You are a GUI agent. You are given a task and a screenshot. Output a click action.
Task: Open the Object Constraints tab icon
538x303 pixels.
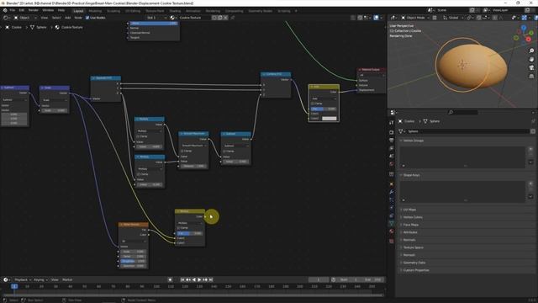(392, 215)
